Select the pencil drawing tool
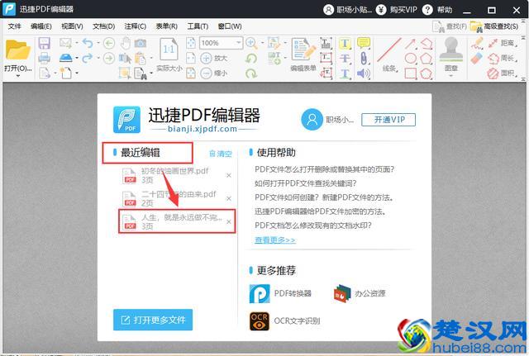529x356 pixels. [477, 44]
